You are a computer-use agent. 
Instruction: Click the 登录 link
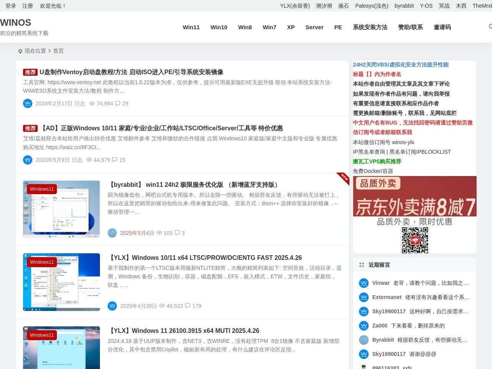tap(11, 6)
